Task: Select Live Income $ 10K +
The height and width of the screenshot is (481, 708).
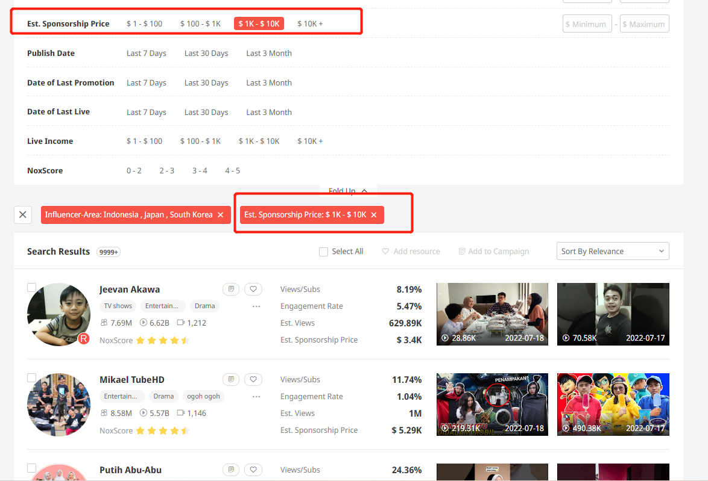Action: [x=310, y=141]
